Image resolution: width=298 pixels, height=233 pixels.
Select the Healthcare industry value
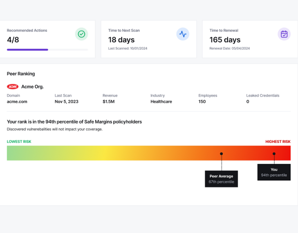pyautogui.click(x=161, y=102)
